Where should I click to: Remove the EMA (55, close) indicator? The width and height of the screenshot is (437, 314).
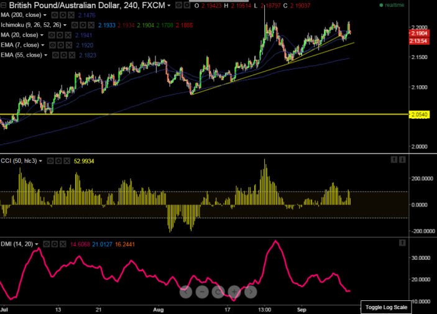point(72,55)
